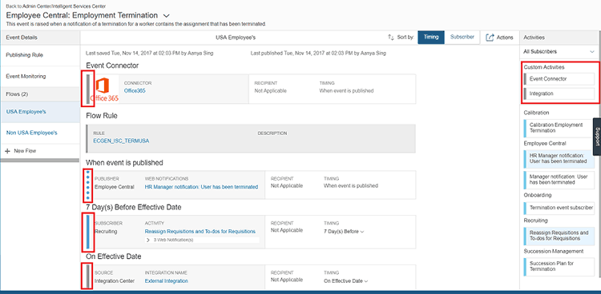Click the Office 365 connector logo

pos(104,89)
